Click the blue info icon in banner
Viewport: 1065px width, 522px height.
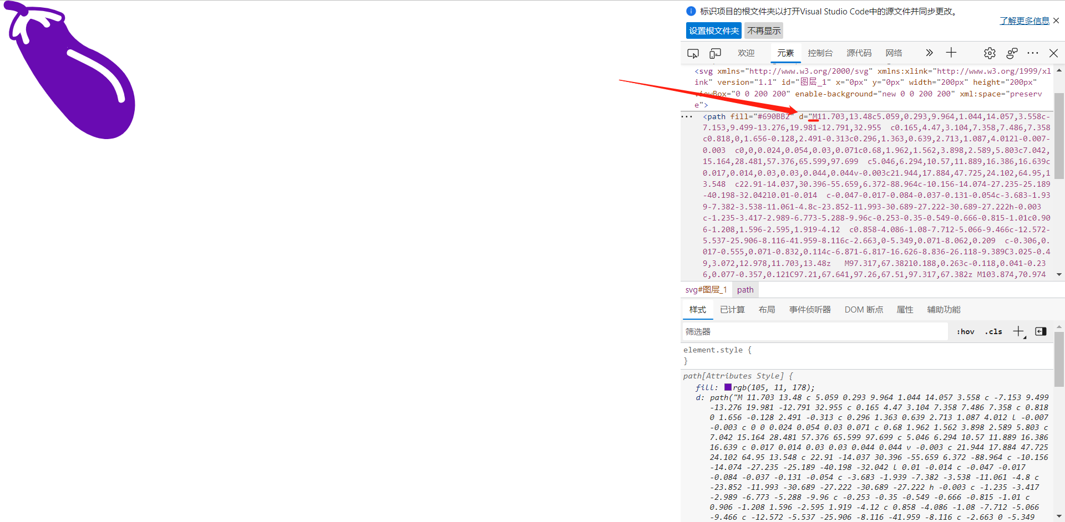(x=691, y=11)
